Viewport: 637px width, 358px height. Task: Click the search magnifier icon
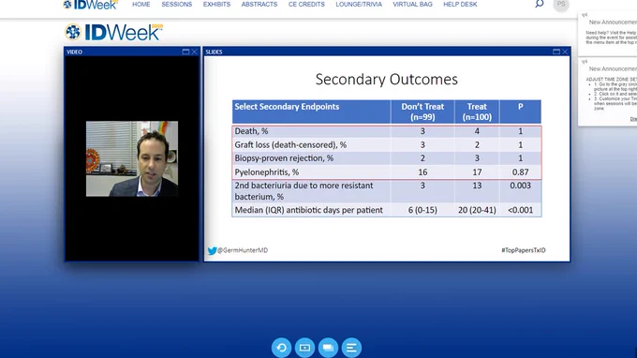(539, 4)
